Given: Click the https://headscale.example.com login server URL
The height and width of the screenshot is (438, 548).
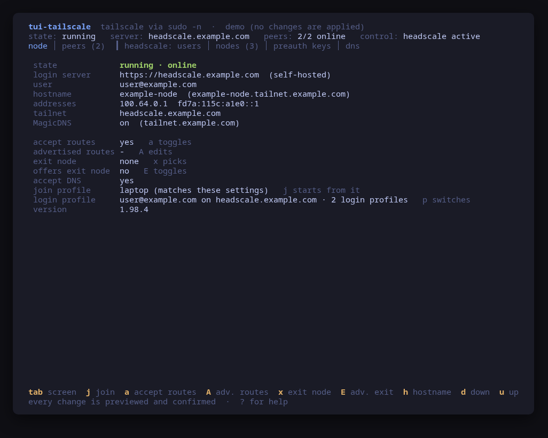Looking at the screenshot, I should point(190,75).
